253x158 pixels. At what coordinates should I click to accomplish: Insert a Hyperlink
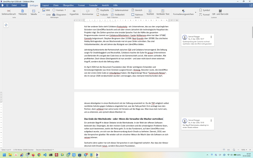click(74, 12)
